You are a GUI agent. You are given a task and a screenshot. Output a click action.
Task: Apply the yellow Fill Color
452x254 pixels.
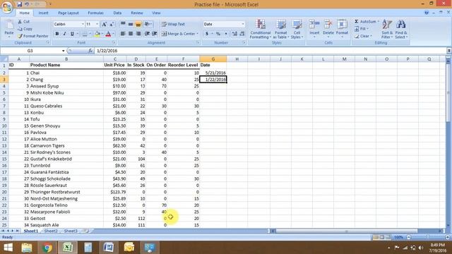[97, 34]
